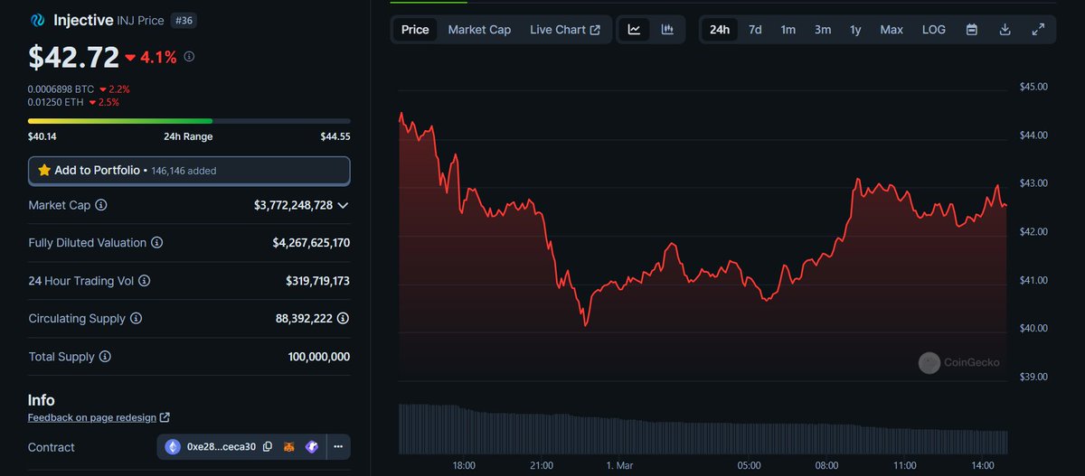Open the Fully Diluted Valuation info icon
Screen dimensions: 1085x476
coord(157,243)
